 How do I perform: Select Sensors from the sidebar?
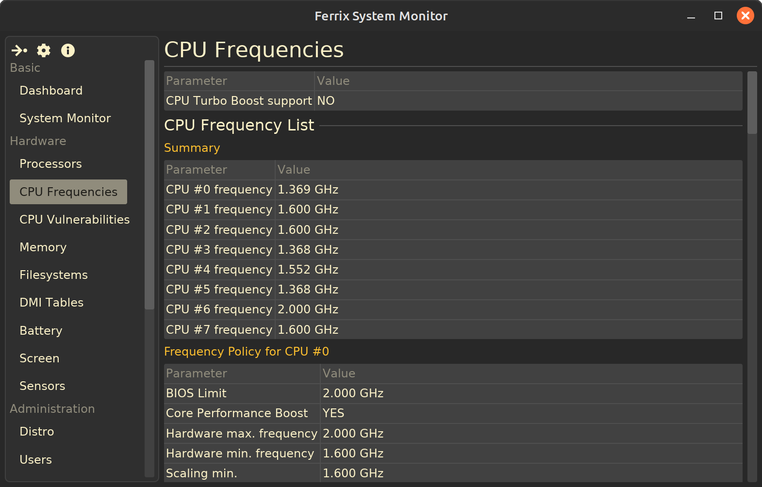coord(42,386)
